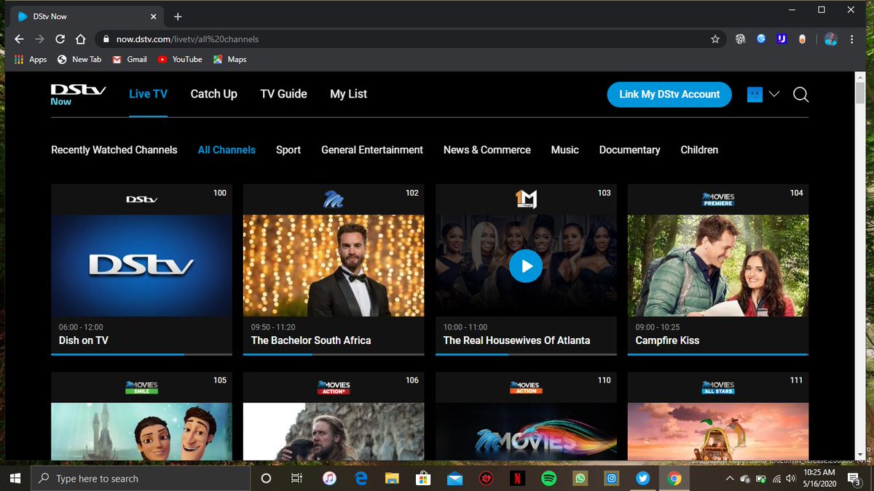
Task: Go back in browser history
Action: pyautogui.click(x=19, y=39)
